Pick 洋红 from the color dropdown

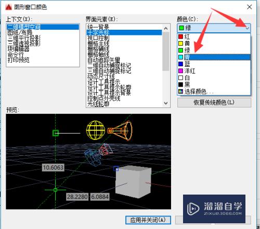click(214, 71)
